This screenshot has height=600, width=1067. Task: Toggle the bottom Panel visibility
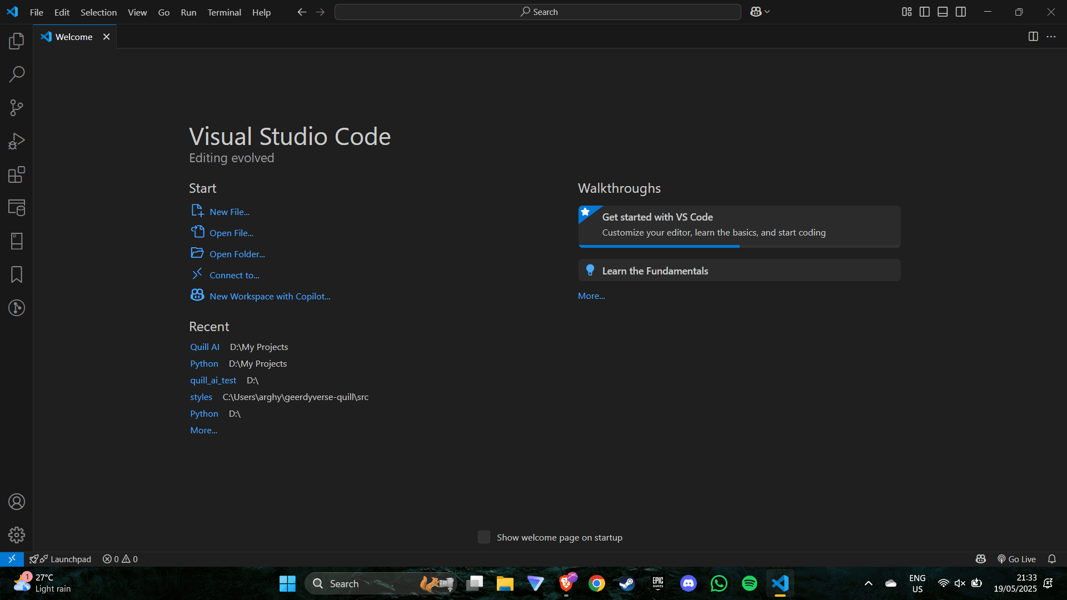tap(943, 12)
